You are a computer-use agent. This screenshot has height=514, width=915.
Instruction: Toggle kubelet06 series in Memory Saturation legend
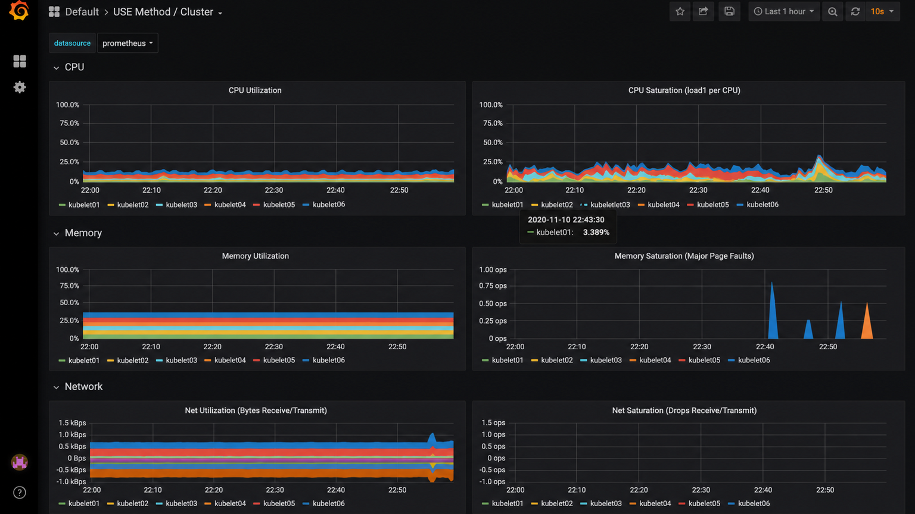coord(754,361)
